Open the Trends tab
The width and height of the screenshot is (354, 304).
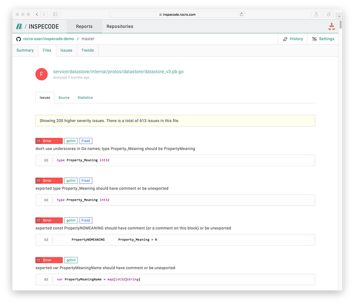(x=88, y=50)
